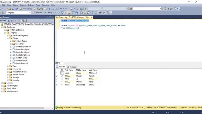Pin the Object Explorer panel with pushpin
202x114 pixels.
(50, 17)
